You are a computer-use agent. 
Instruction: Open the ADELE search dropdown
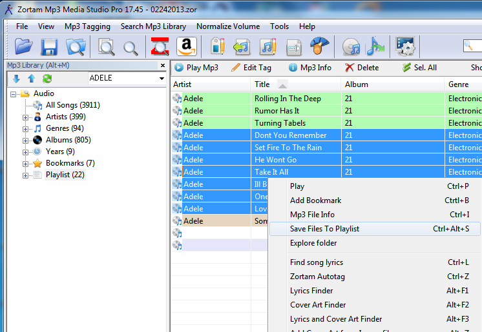tap(162, 79)
